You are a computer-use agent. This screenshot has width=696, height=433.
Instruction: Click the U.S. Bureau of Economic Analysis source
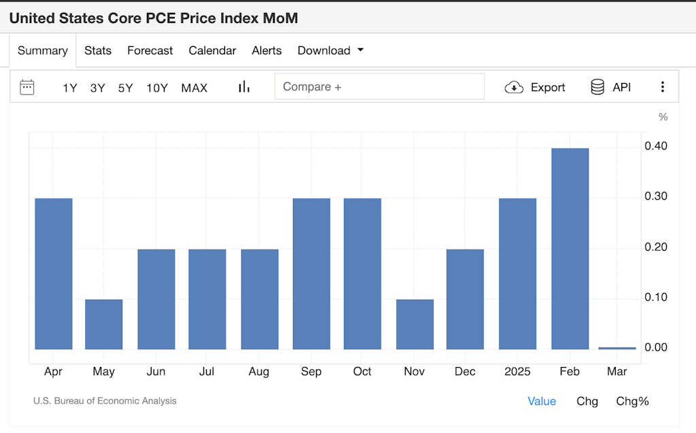(x=105, y=401)
